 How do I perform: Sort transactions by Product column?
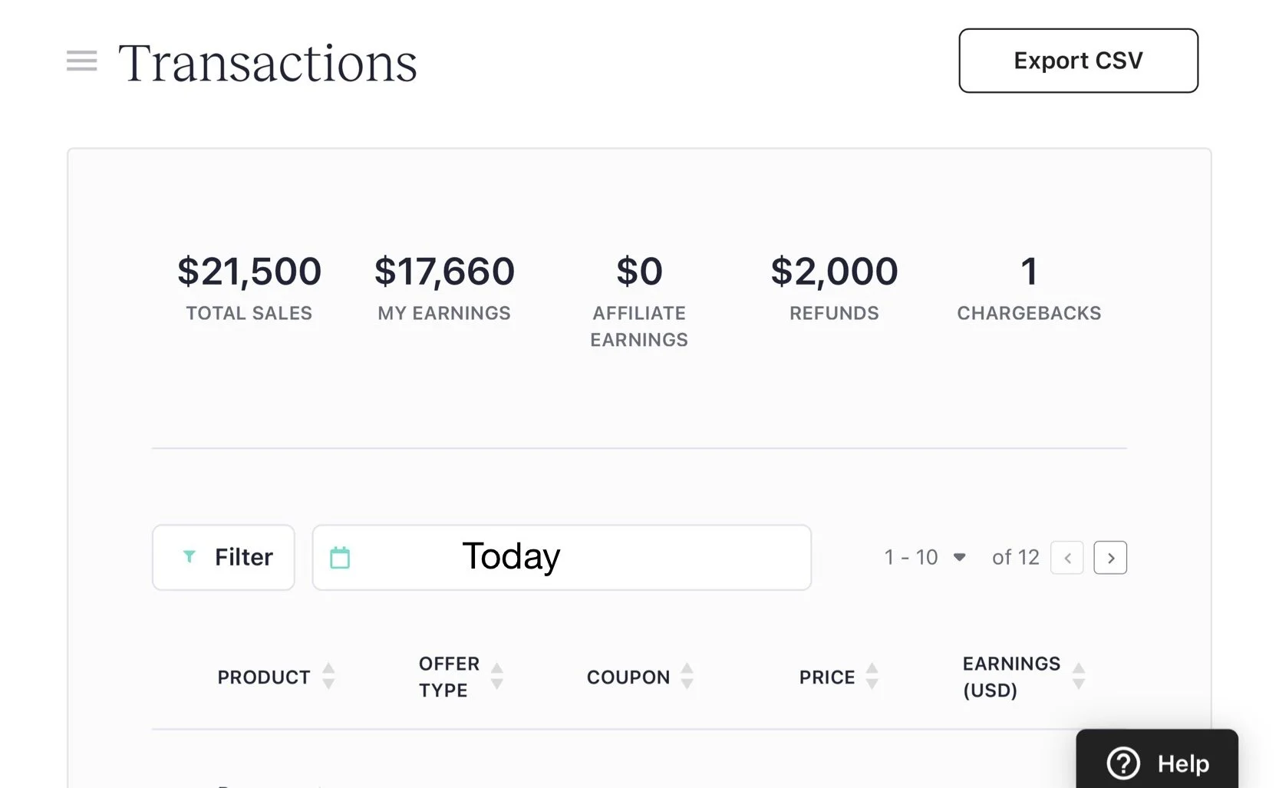coord(328,676)
